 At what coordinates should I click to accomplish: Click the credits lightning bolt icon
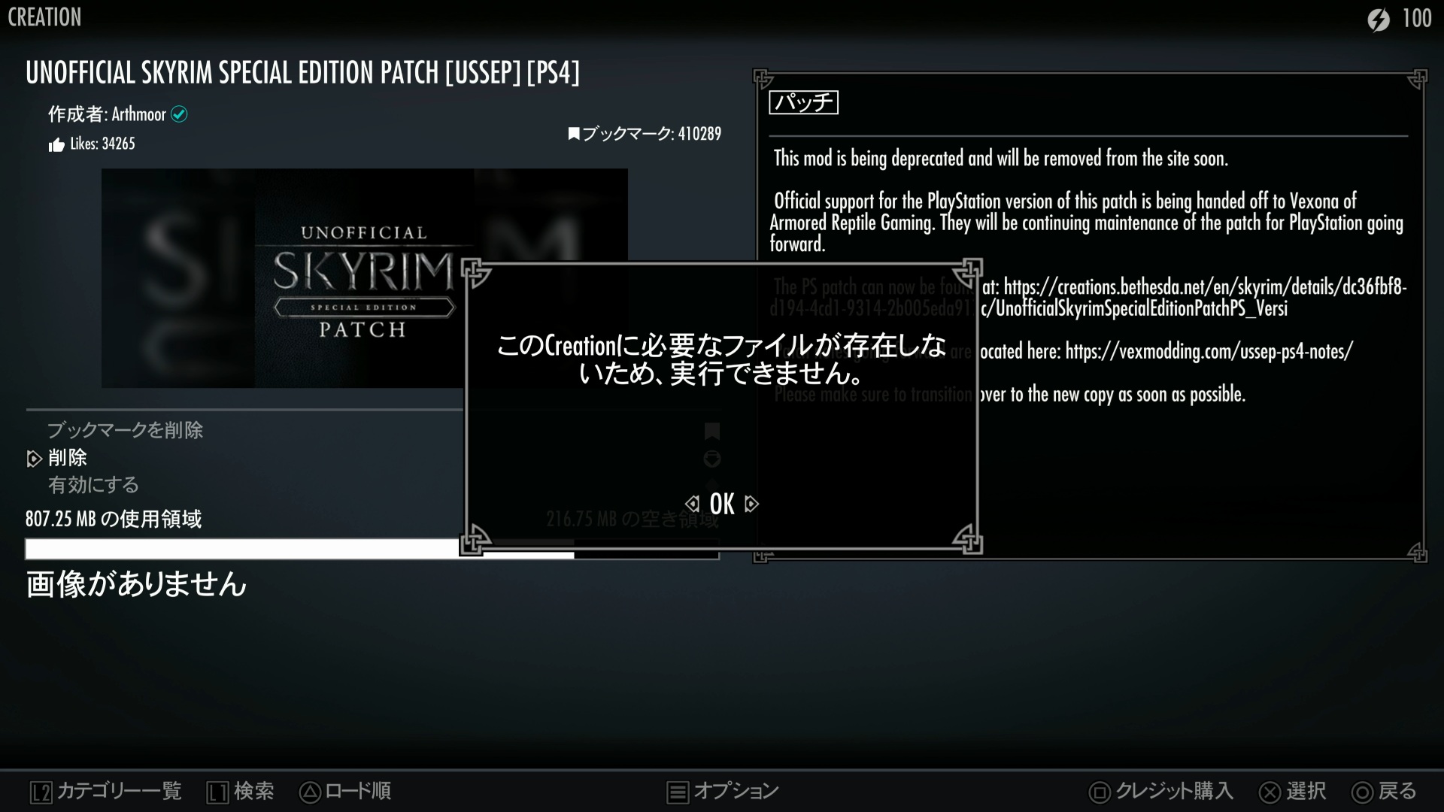tap(1379, 18)
